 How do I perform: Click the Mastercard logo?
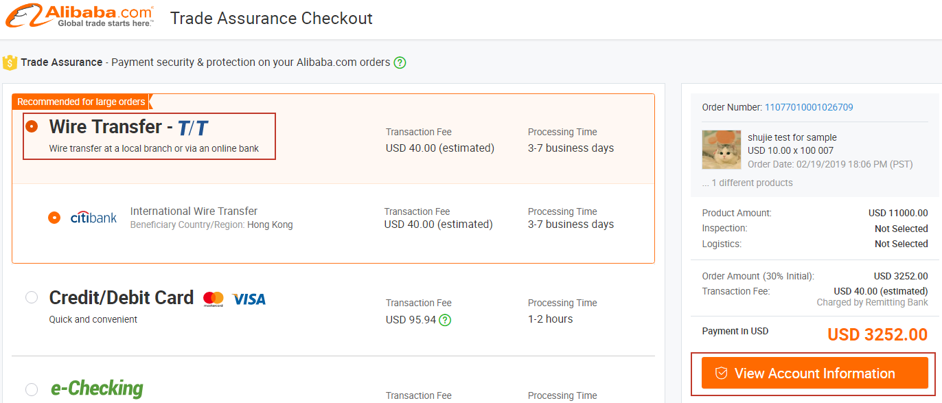[214, 299]
